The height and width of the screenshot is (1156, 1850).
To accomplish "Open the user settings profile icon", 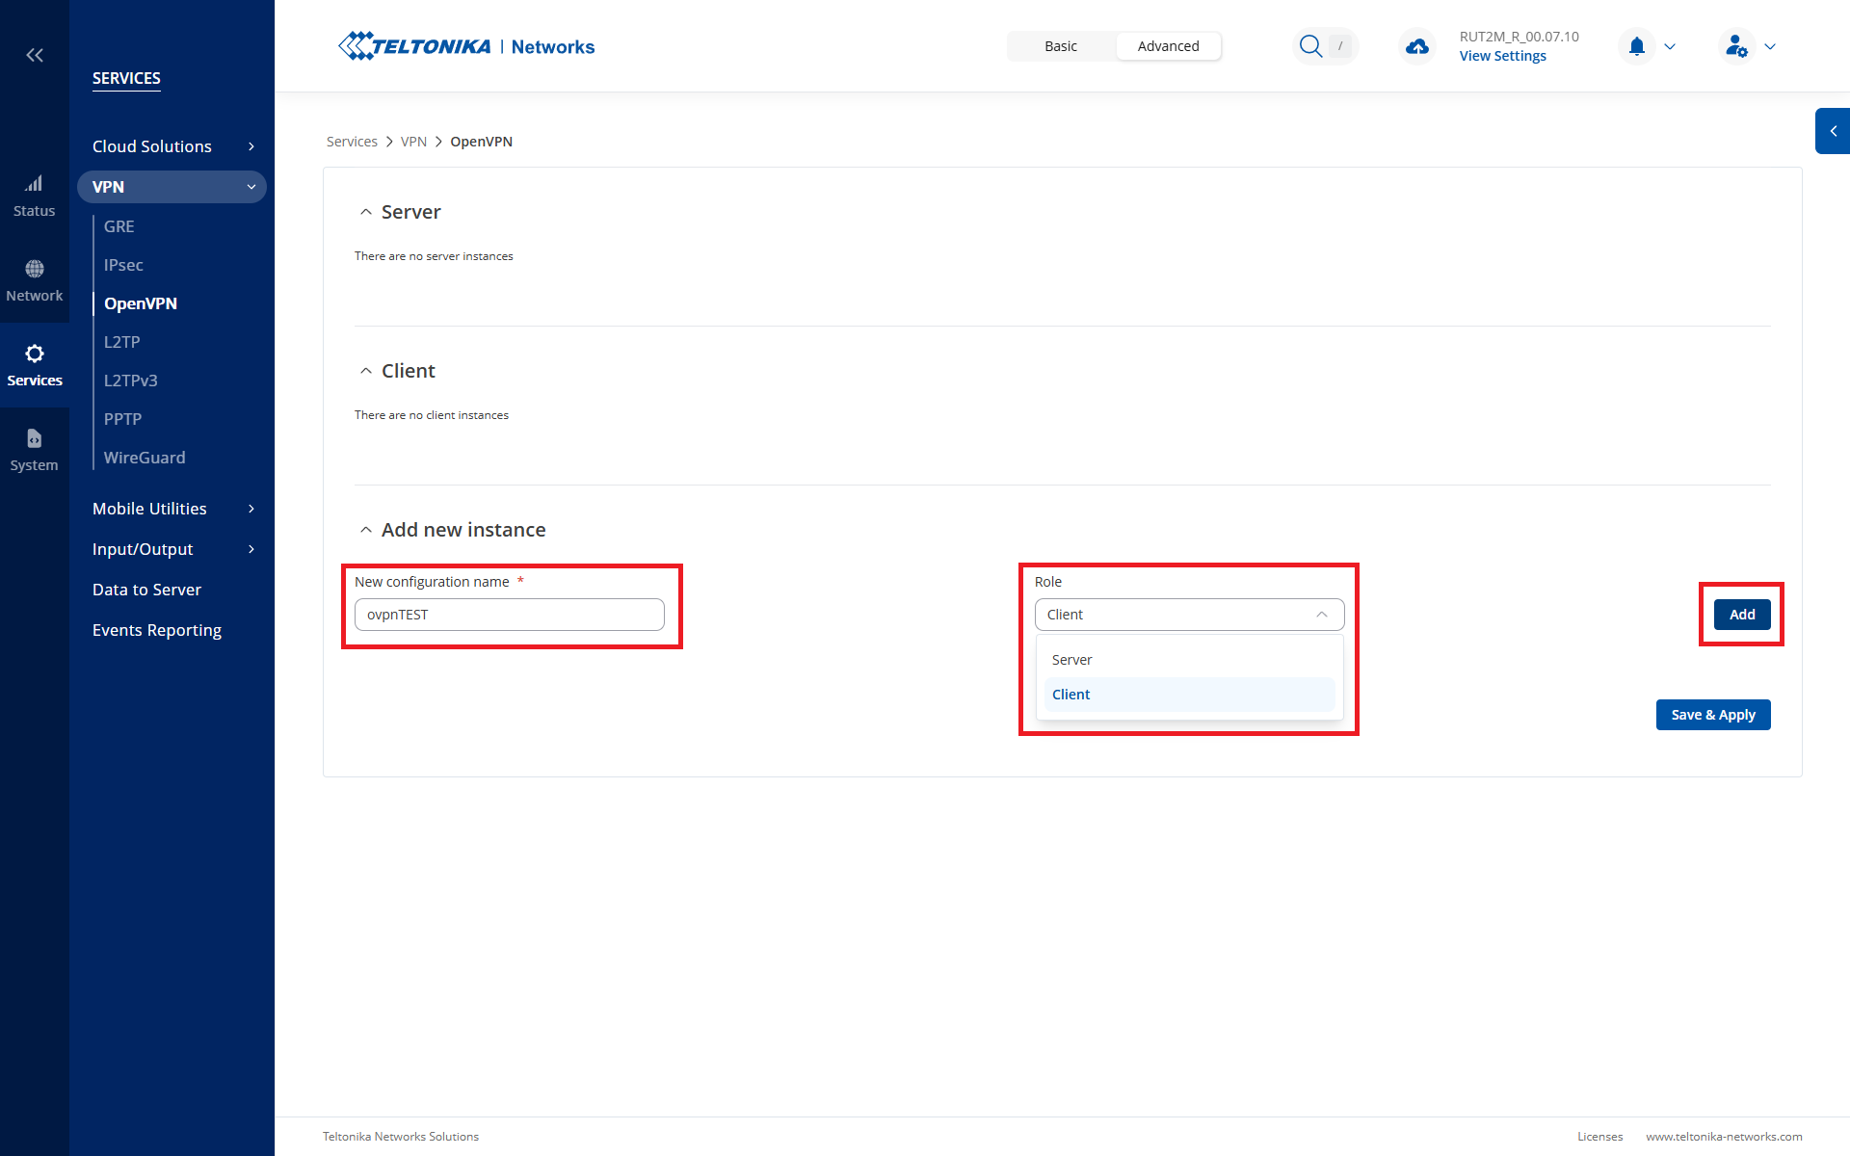I will coord(1736,46).
